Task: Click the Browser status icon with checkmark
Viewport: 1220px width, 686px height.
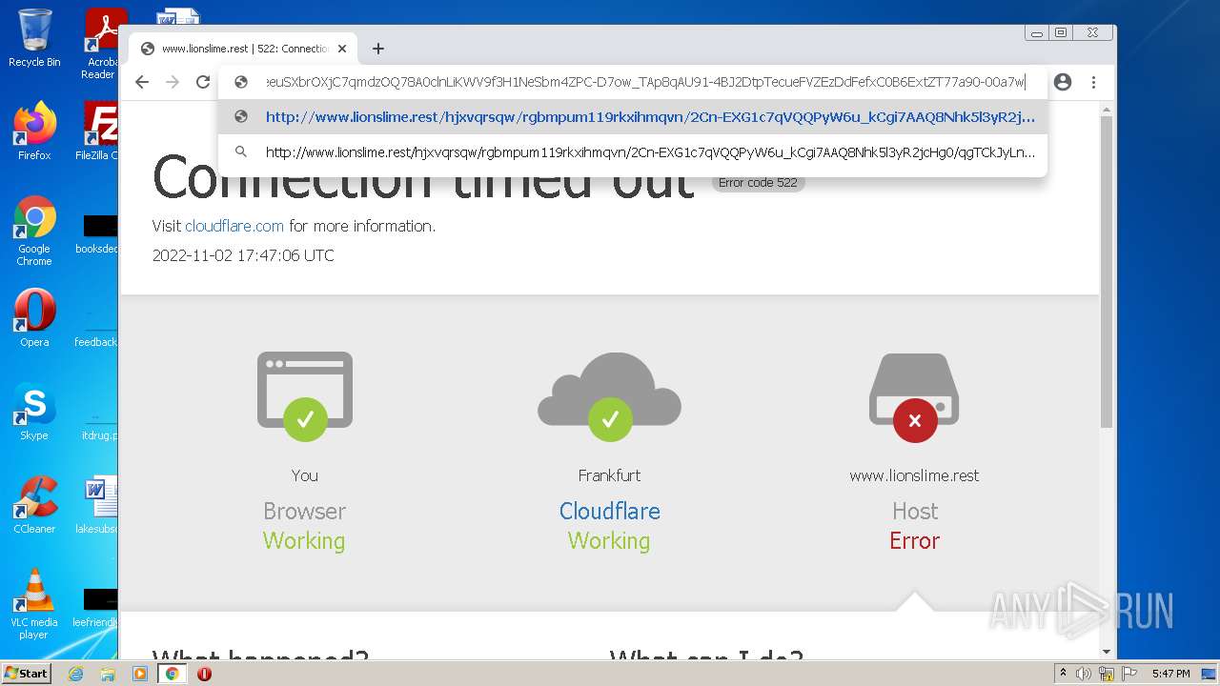Action: pyautogui.click(x=305, y=395)
